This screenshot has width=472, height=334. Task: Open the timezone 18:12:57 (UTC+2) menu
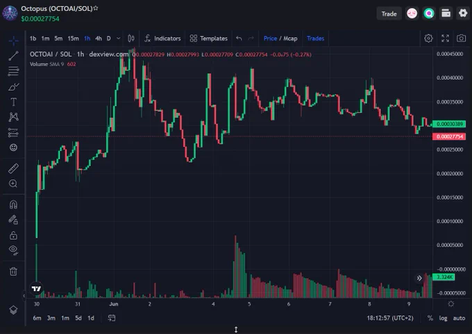coord(390,318)
